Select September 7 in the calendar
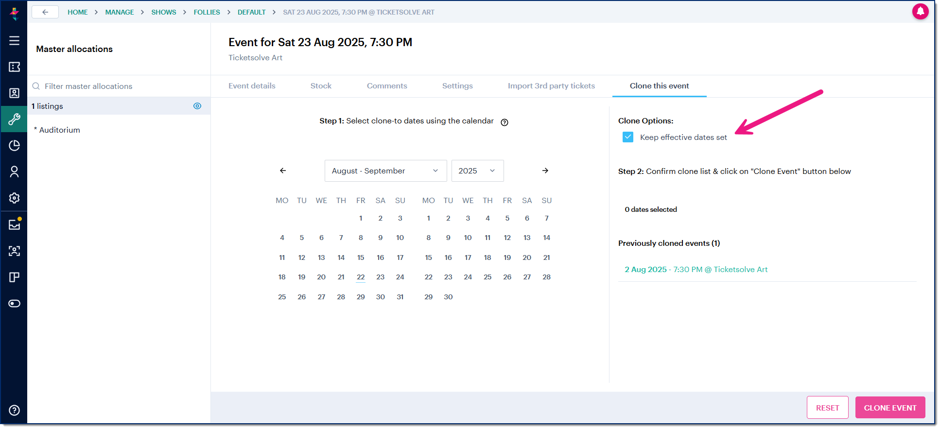The height and width of the screenshot is (429, 940). [x=547, y=218]
